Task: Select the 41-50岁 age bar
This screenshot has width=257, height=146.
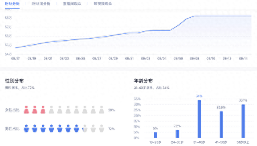Action: pyautogui.click(x=221, y=125)
